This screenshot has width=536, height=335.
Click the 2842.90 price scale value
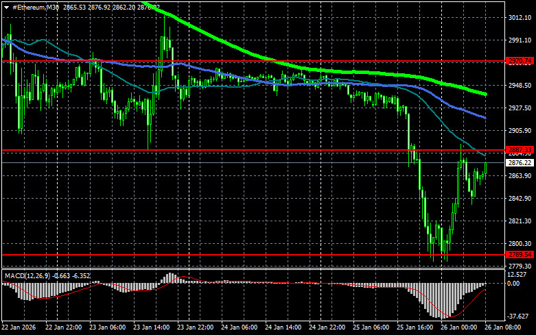520,199
